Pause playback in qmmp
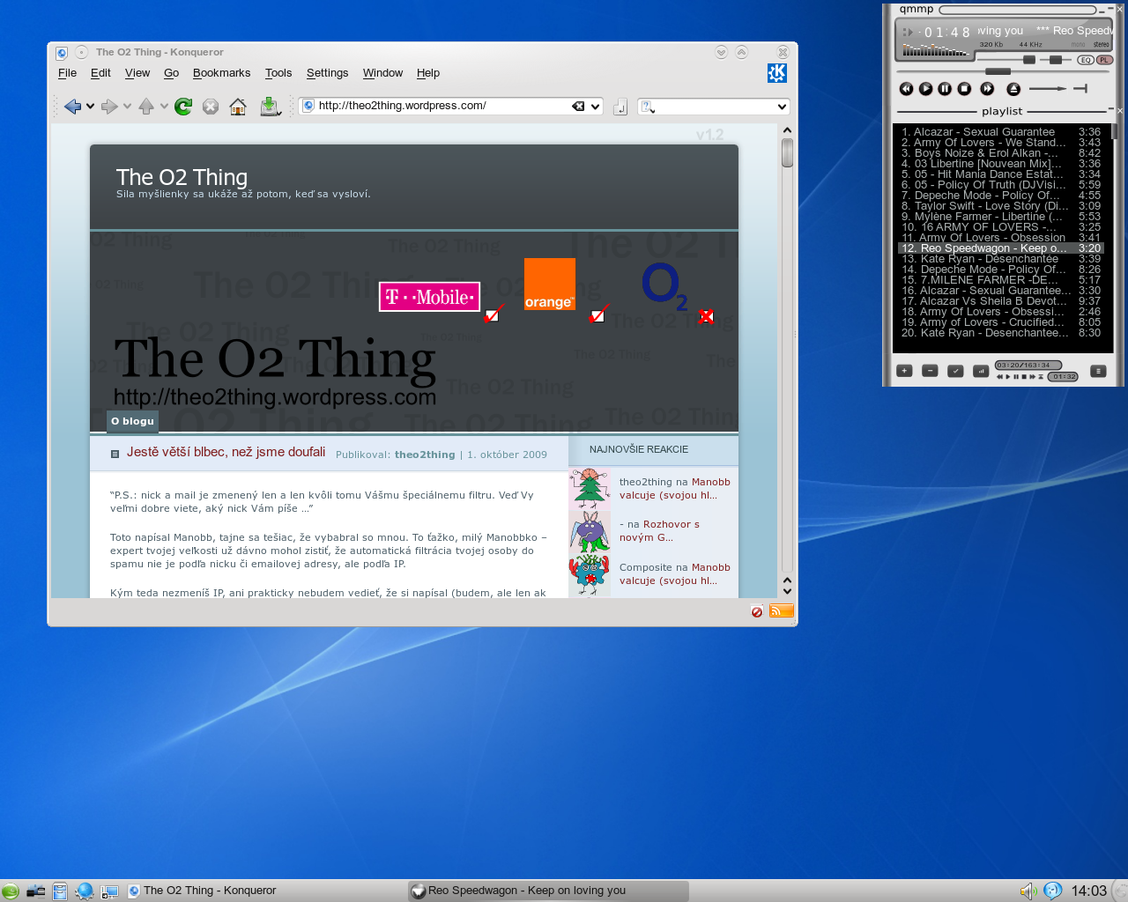 tap(945, 89)
